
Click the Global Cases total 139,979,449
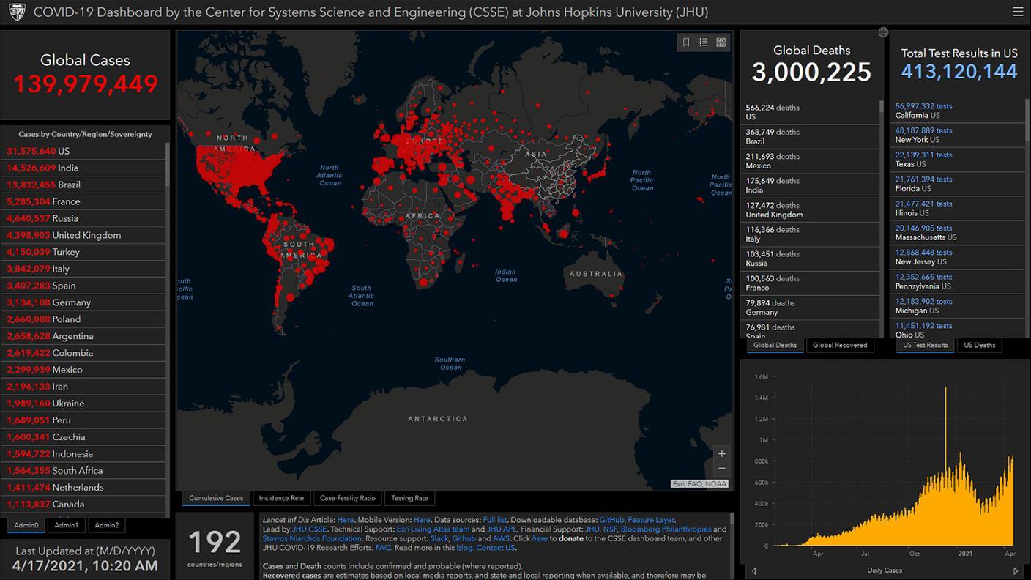tap(86, 83)
